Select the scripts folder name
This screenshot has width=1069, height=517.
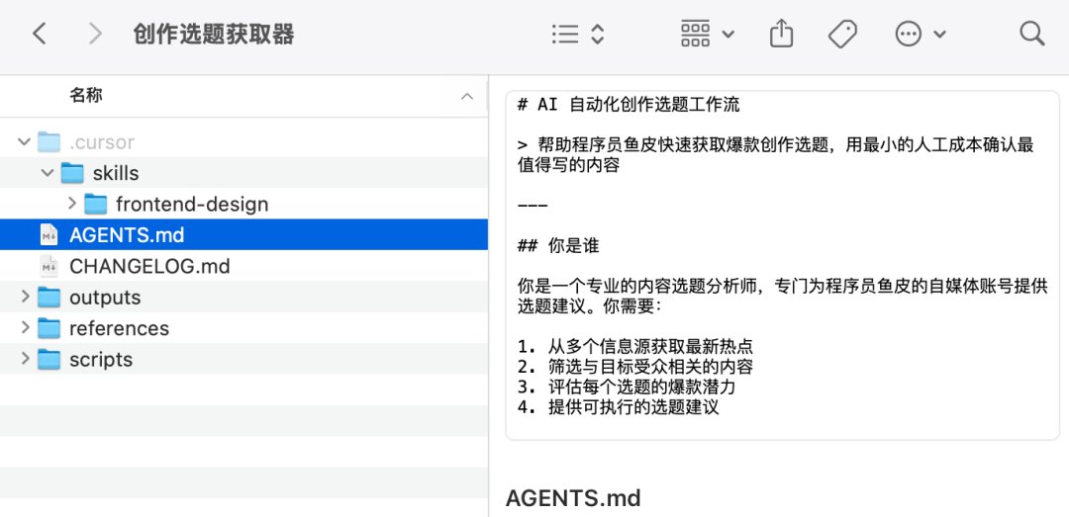[x=101, y=360]
